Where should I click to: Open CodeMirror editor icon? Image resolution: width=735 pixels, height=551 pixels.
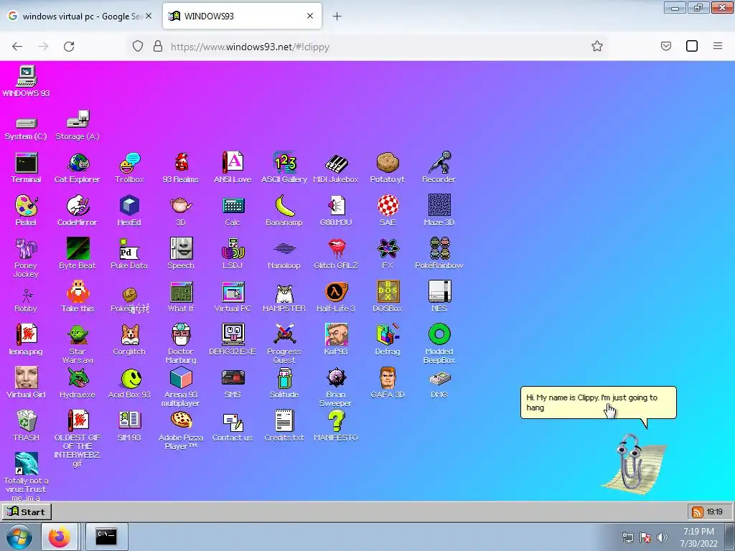pos(78,206)
